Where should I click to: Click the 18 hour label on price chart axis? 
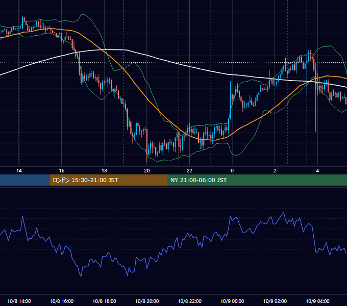point(104,171)
